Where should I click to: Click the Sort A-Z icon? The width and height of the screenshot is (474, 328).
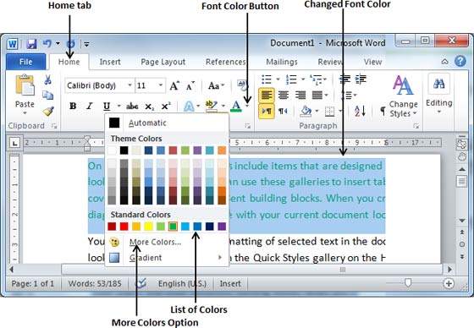360,111
